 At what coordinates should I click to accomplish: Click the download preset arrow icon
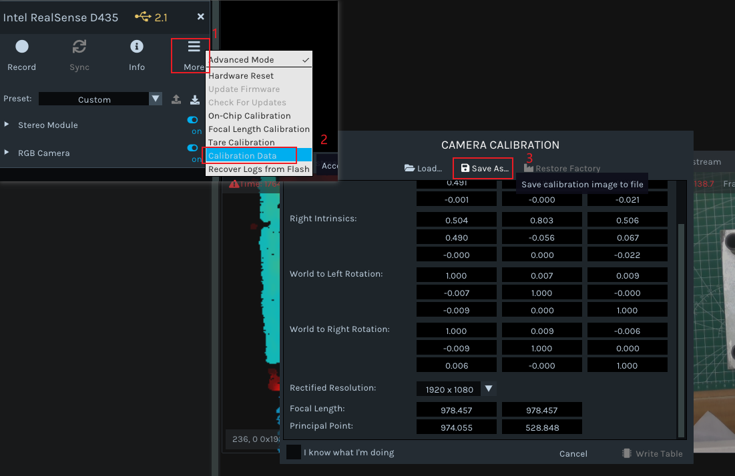195,99
